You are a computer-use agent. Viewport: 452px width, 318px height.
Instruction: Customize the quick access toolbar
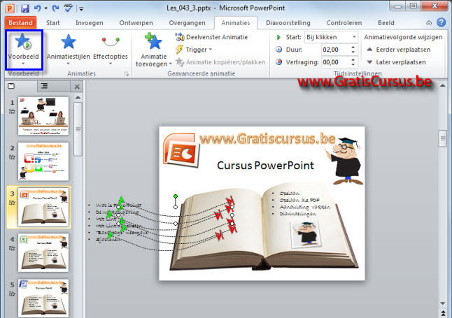pos(81,9)
